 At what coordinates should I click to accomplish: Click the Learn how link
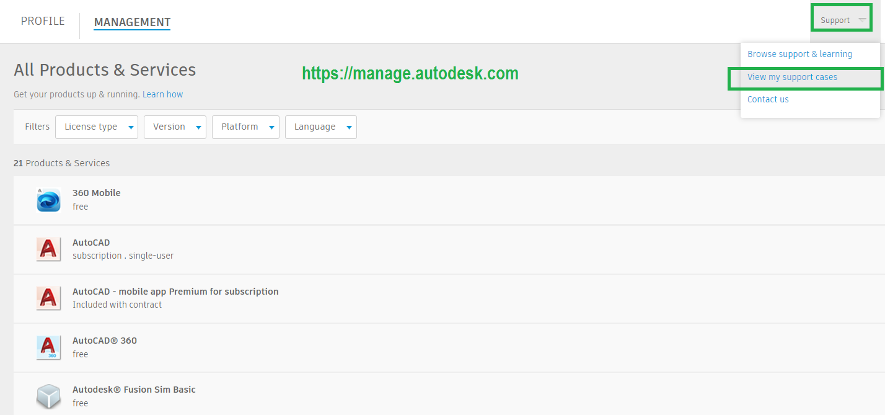tap(162, 94)
